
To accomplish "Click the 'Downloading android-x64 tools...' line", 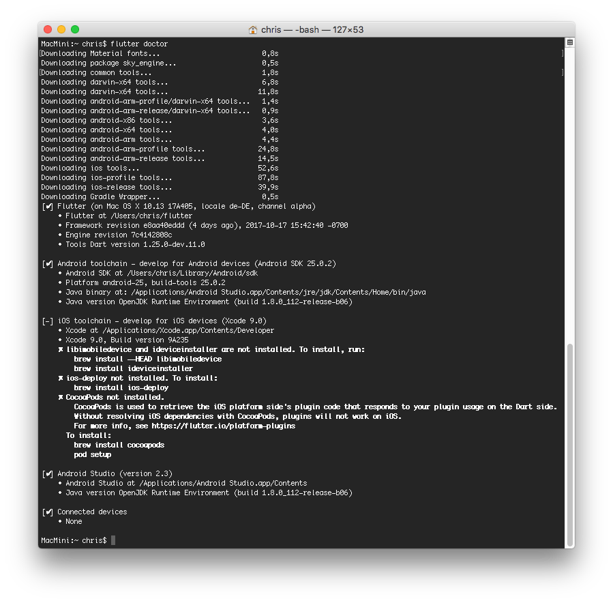I will click(x=160, y=130).
